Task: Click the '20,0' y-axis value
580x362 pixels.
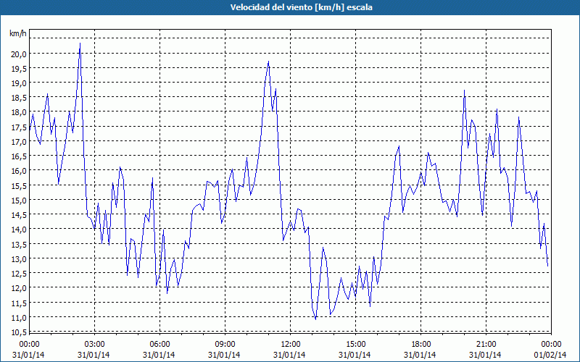Action: (20, 54)
